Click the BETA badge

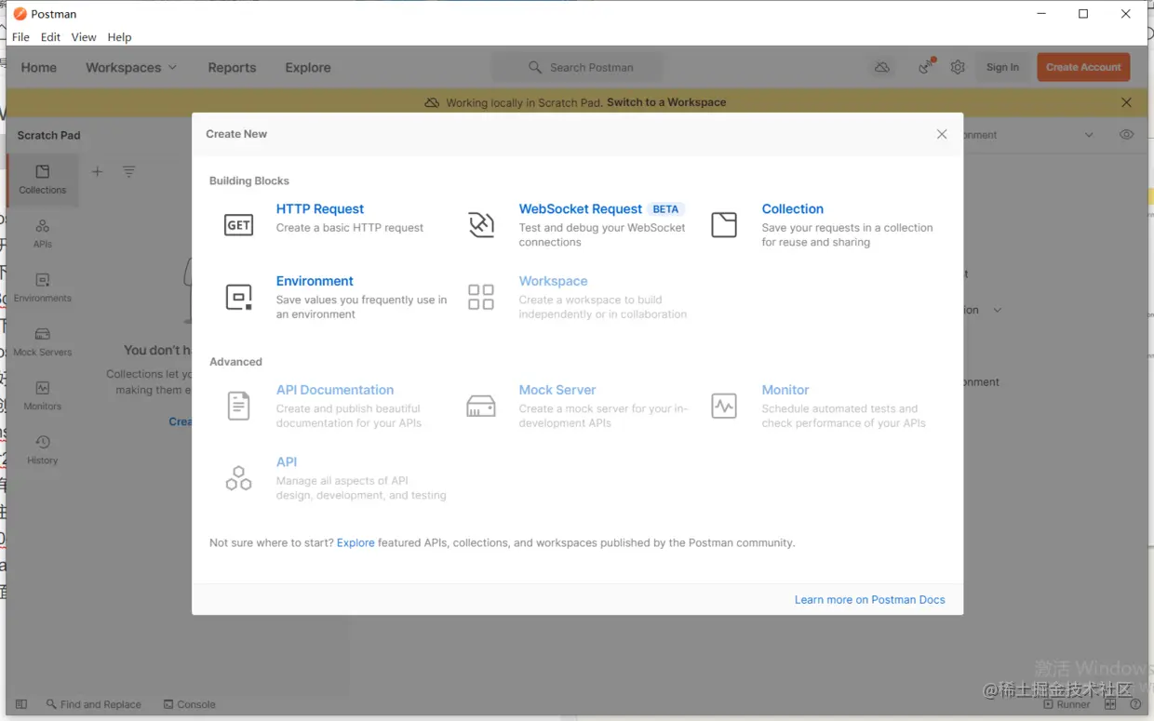click(x=665, y=209)
